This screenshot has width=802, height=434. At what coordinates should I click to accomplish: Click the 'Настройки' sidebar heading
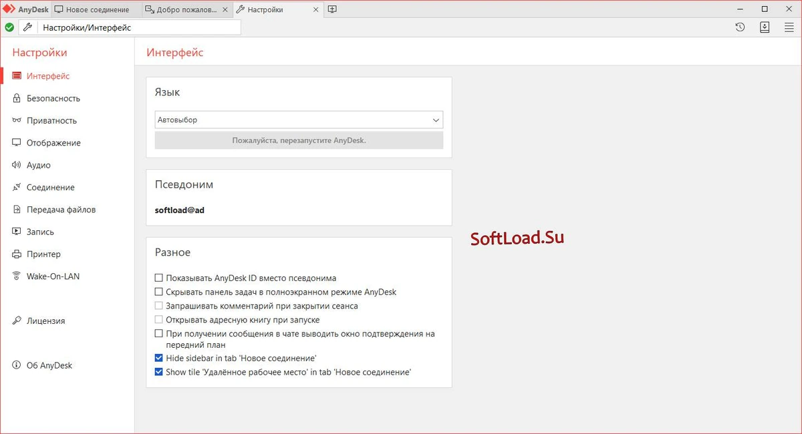[x=39, y=53]
